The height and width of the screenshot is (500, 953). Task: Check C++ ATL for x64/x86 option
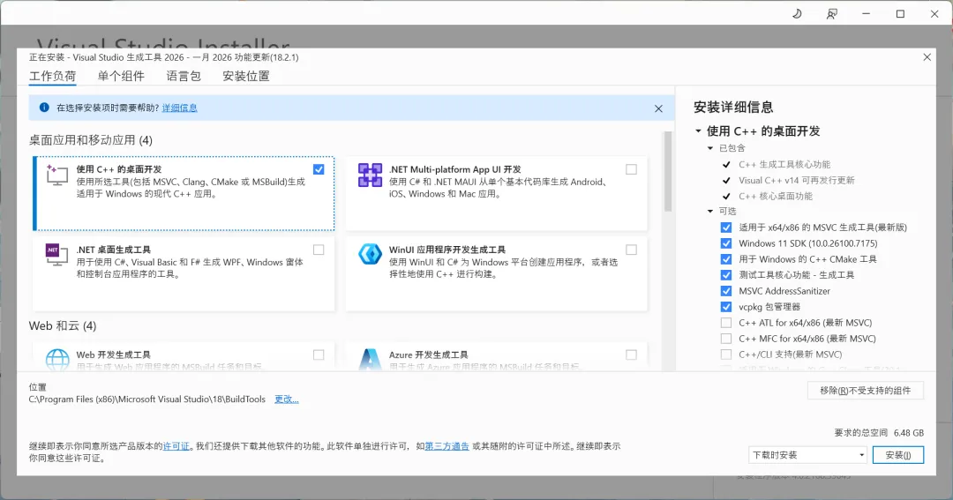click(725, 323)
